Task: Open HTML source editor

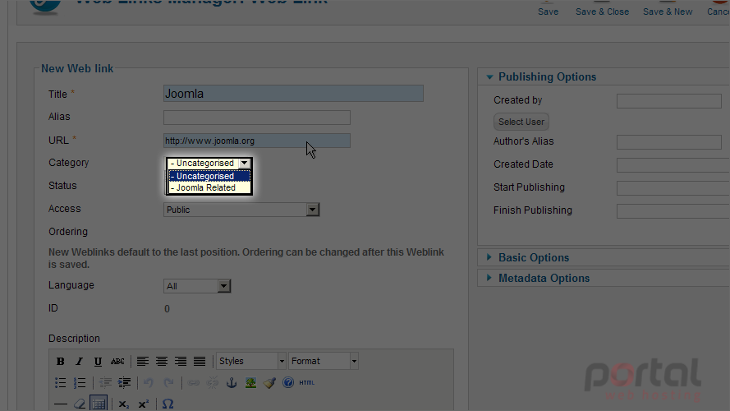Action: pyautogui.click(x=307, y=382)
